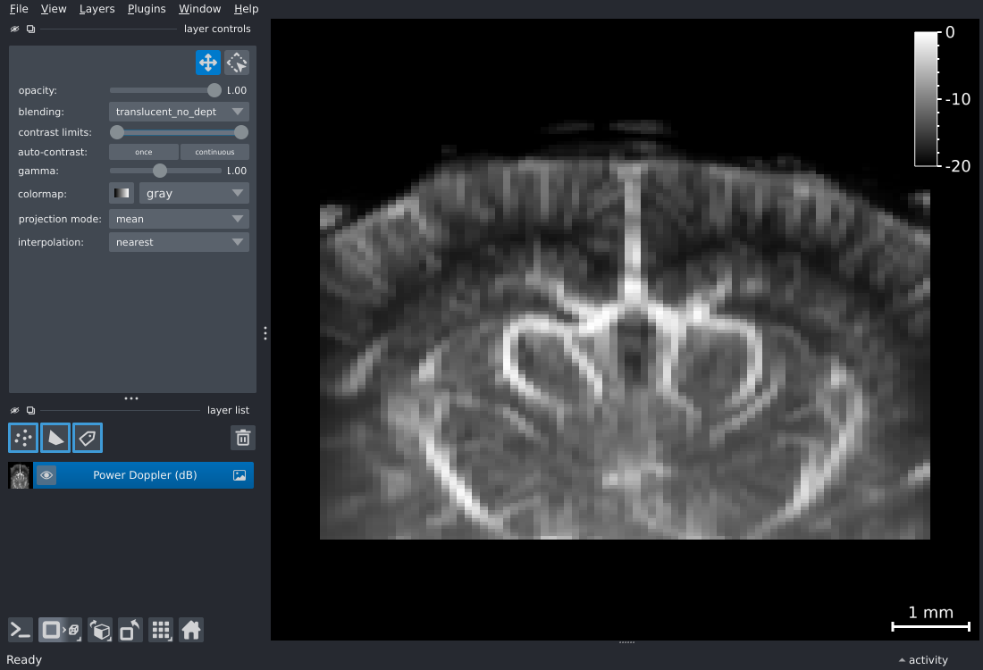The height and width of the screenshot is (670, 983).
Task: Hide layer controls panel eye icon
Action: 15,29
